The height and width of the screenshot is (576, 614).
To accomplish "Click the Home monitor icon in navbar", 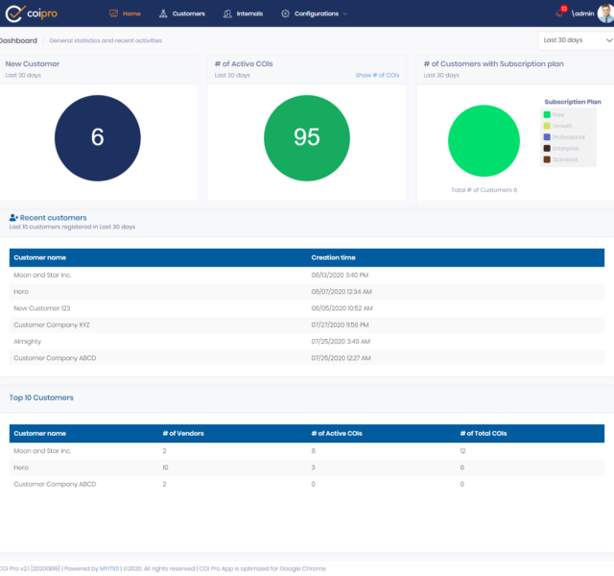I will [114, 13].
